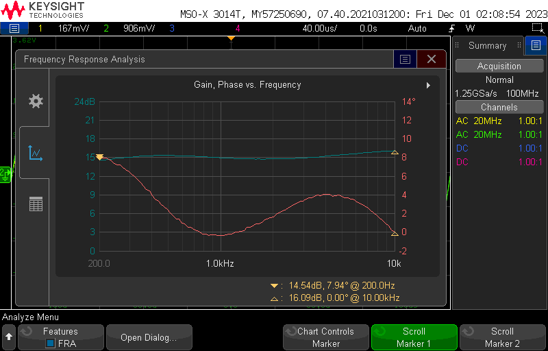
Task: Click the dialog options menu icon
Action: coord(405,60)
